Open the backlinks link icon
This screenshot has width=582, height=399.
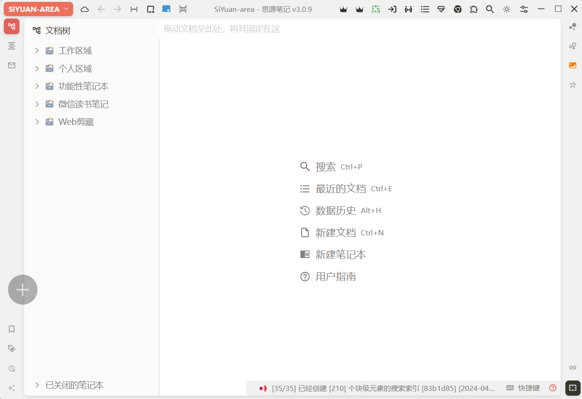pyautogui.click(x=573, y=368)
